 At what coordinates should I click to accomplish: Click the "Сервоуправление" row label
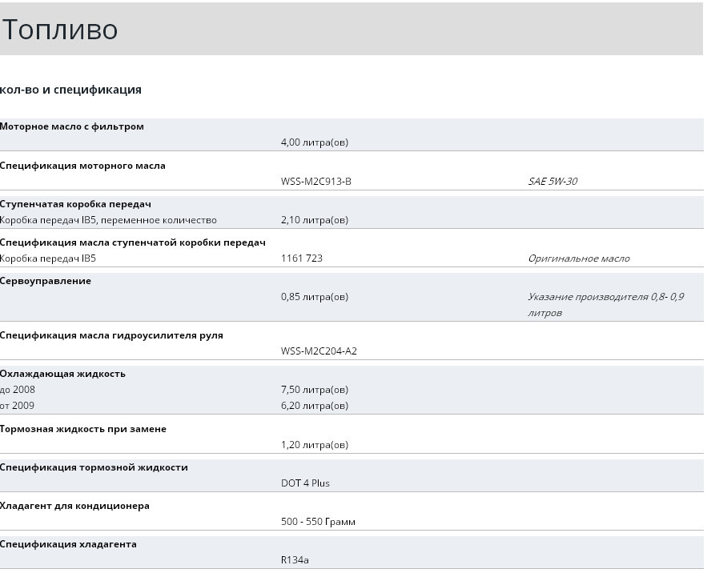click(46, 281)
